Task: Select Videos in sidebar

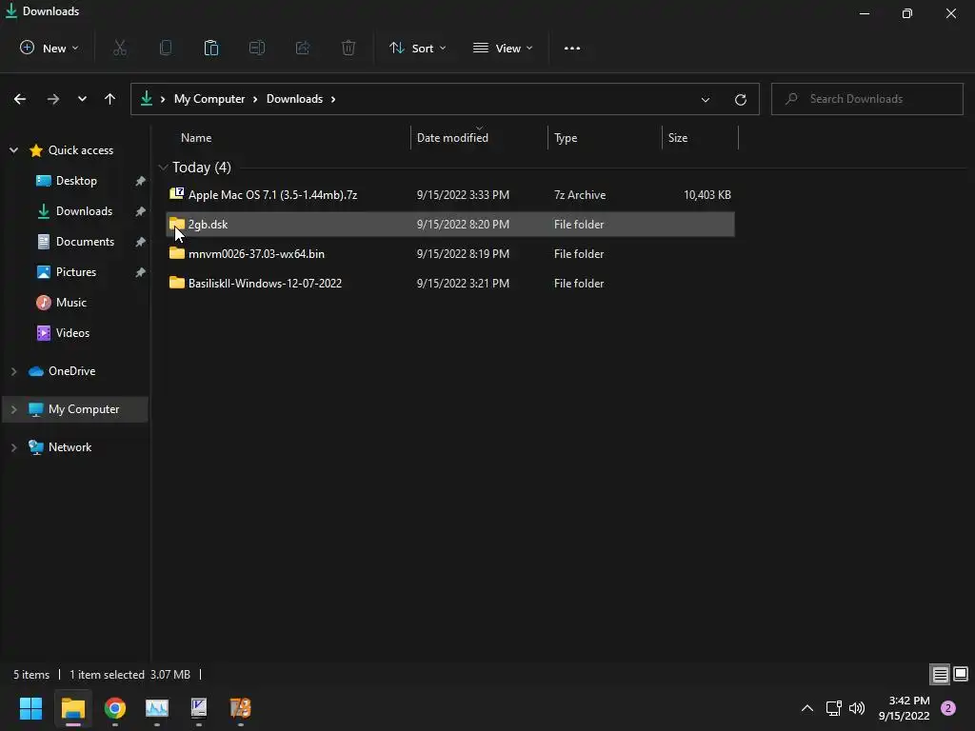Action: tap(72, 332)
